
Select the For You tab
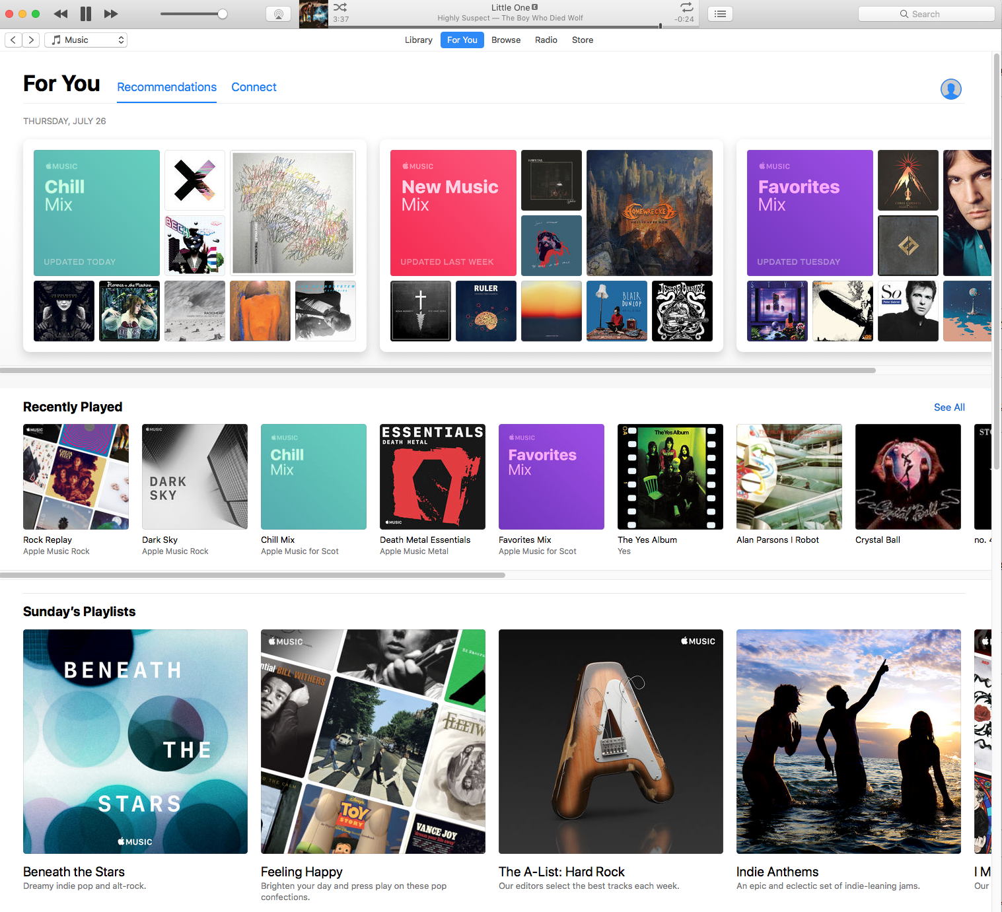click(462, 40)
